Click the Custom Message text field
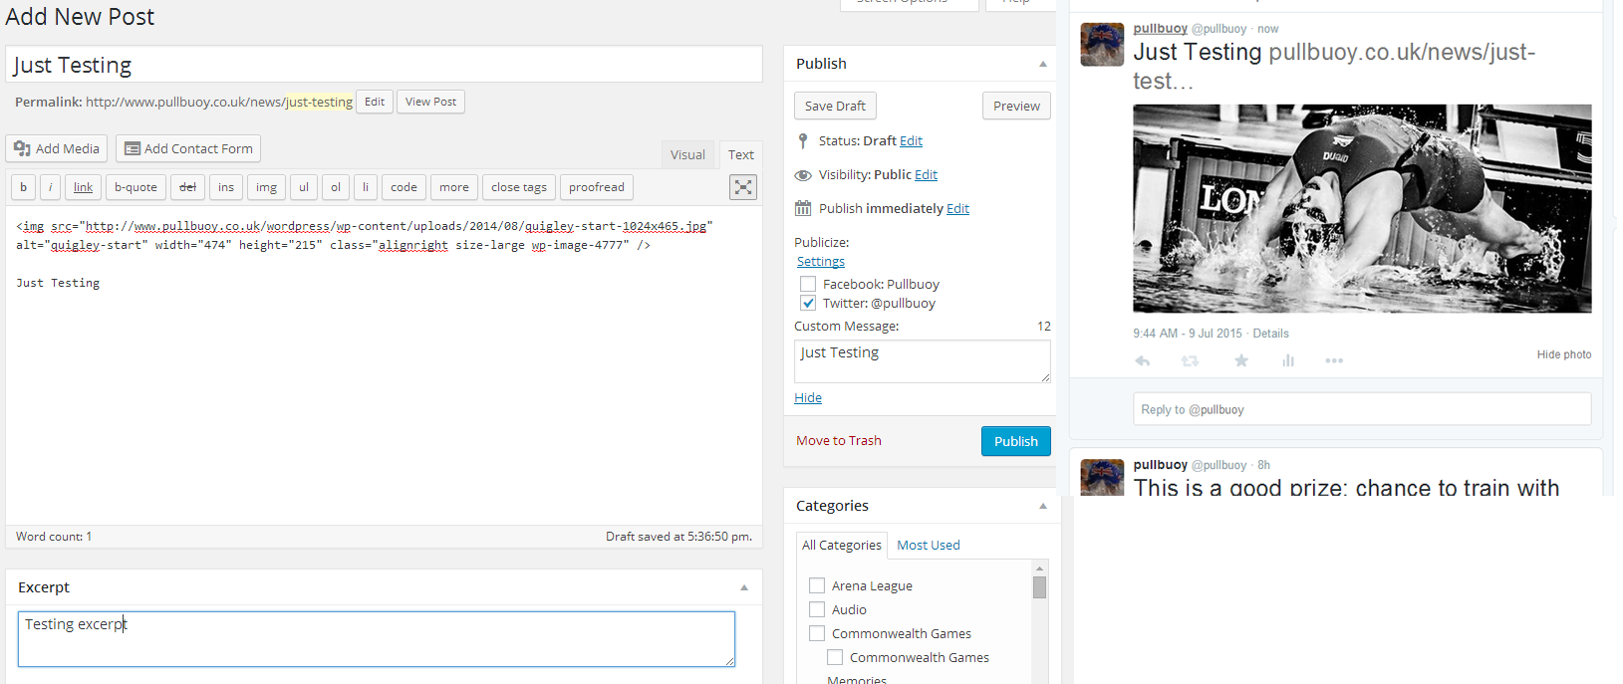Image resolution: width=1623 pixels, height=684 pixels. click(x=922, y=361)
